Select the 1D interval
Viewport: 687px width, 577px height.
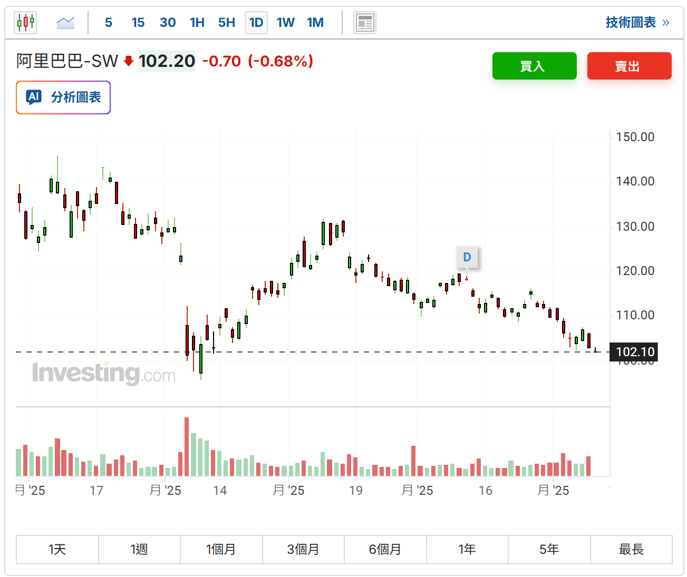click(x=256, y=23)
